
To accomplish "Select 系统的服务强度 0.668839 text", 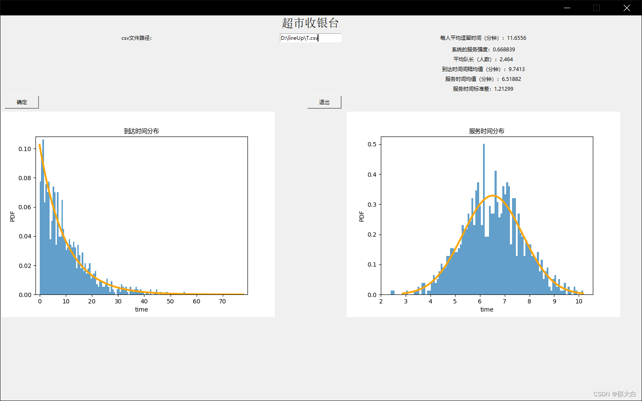I will tap(483, 50).
